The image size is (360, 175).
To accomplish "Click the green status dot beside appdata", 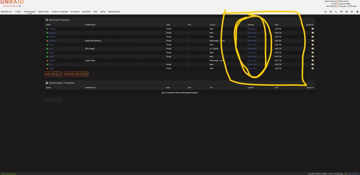I will [x=47, y=33].
